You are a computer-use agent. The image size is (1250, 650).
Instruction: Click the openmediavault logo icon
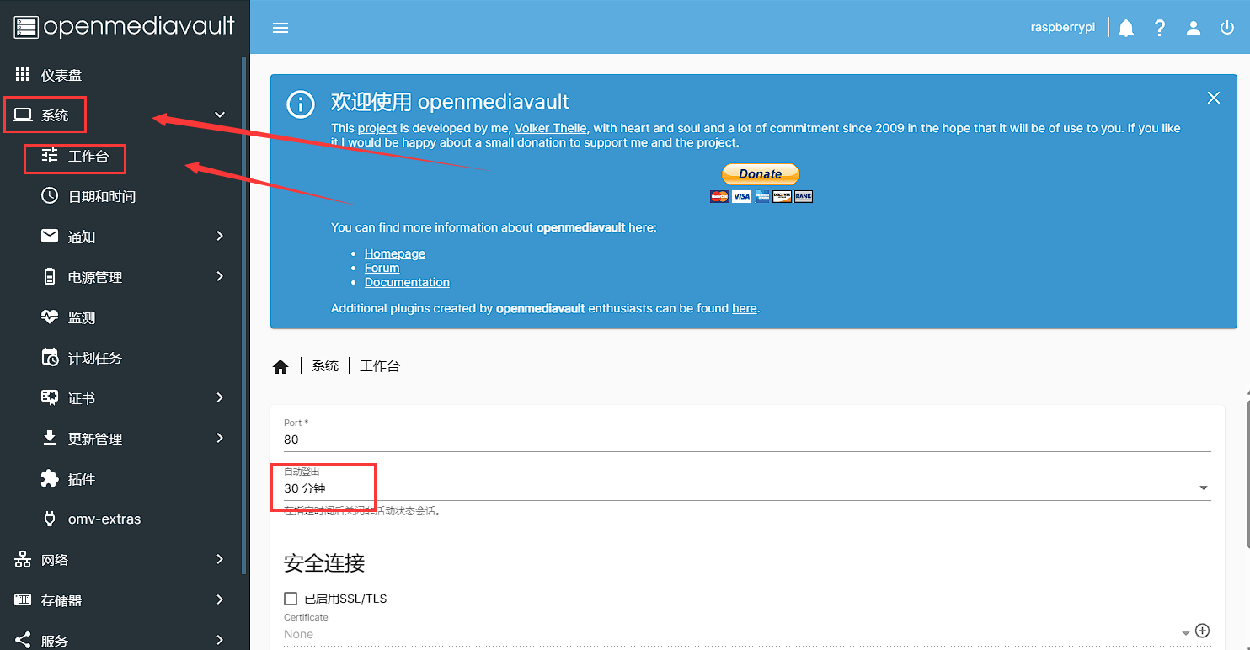pyautogui.click(x=26, y=27)
